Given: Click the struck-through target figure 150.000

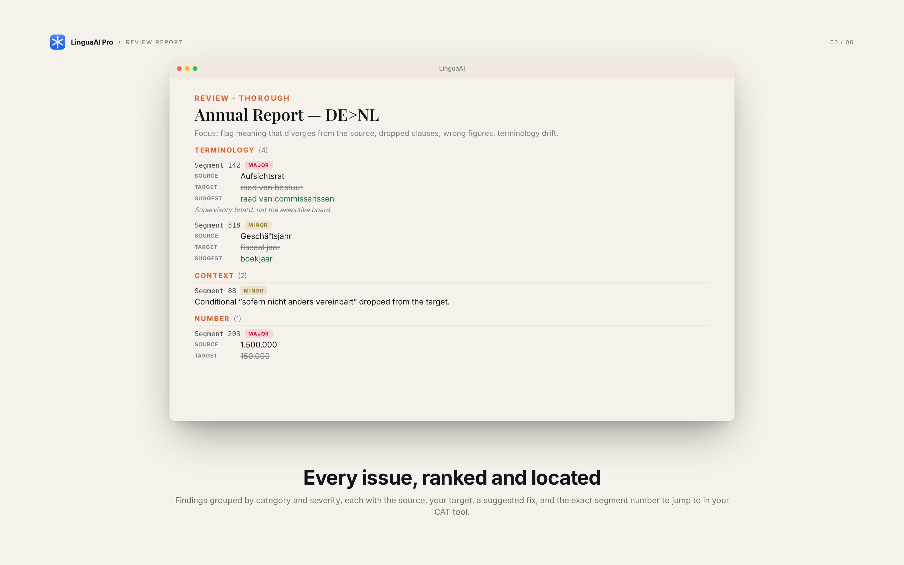Looking at the screenshot, I should click(x=255, y=356).
